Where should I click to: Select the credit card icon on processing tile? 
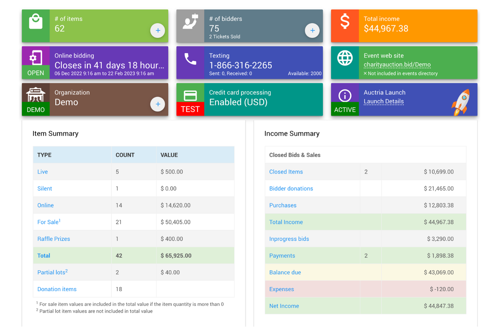pyautogui.click(x=190, y=95)
